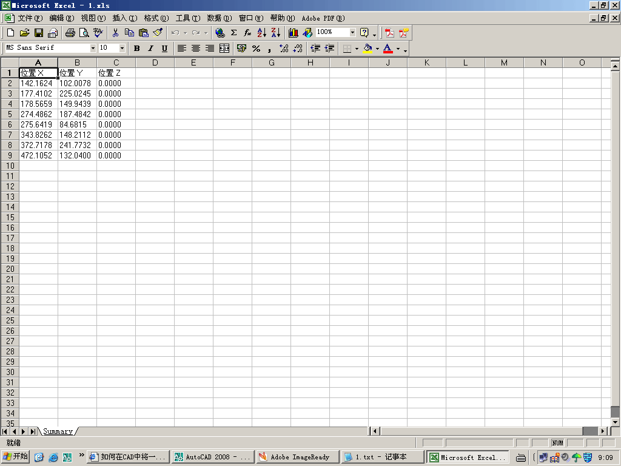Screen dimensions: 621x466
Task: Select the Format Painter brush icon
Action: 158,33
